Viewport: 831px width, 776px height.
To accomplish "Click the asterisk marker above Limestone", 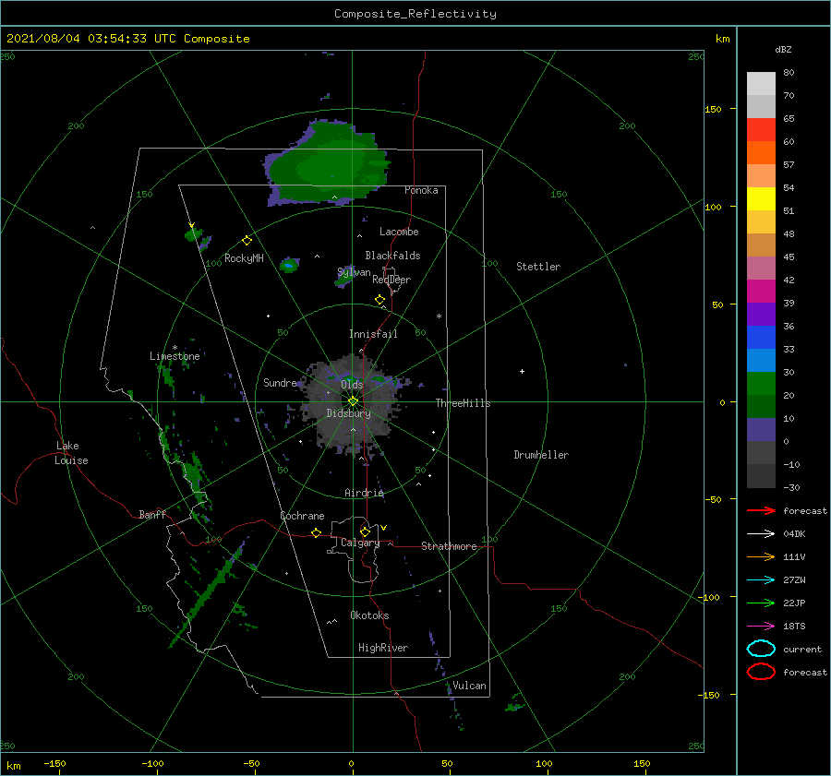I will (x=175, y=348).
